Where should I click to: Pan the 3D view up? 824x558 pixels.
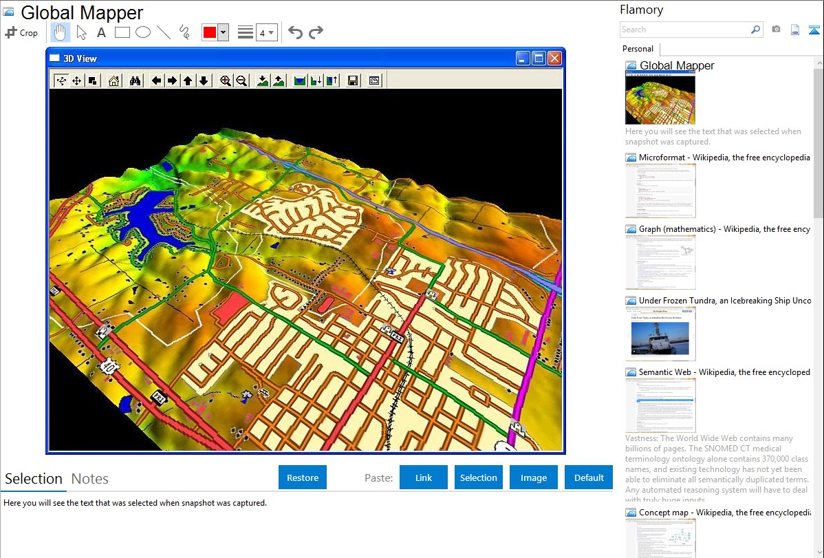[x=188, y=81]
